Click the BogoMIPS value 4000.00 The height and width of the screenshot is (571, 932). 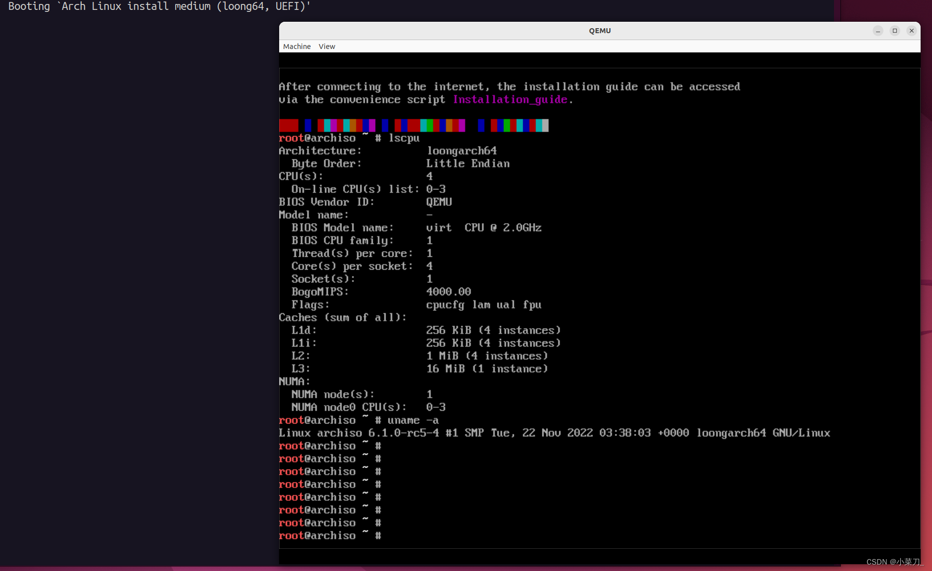tap(448, 291)
